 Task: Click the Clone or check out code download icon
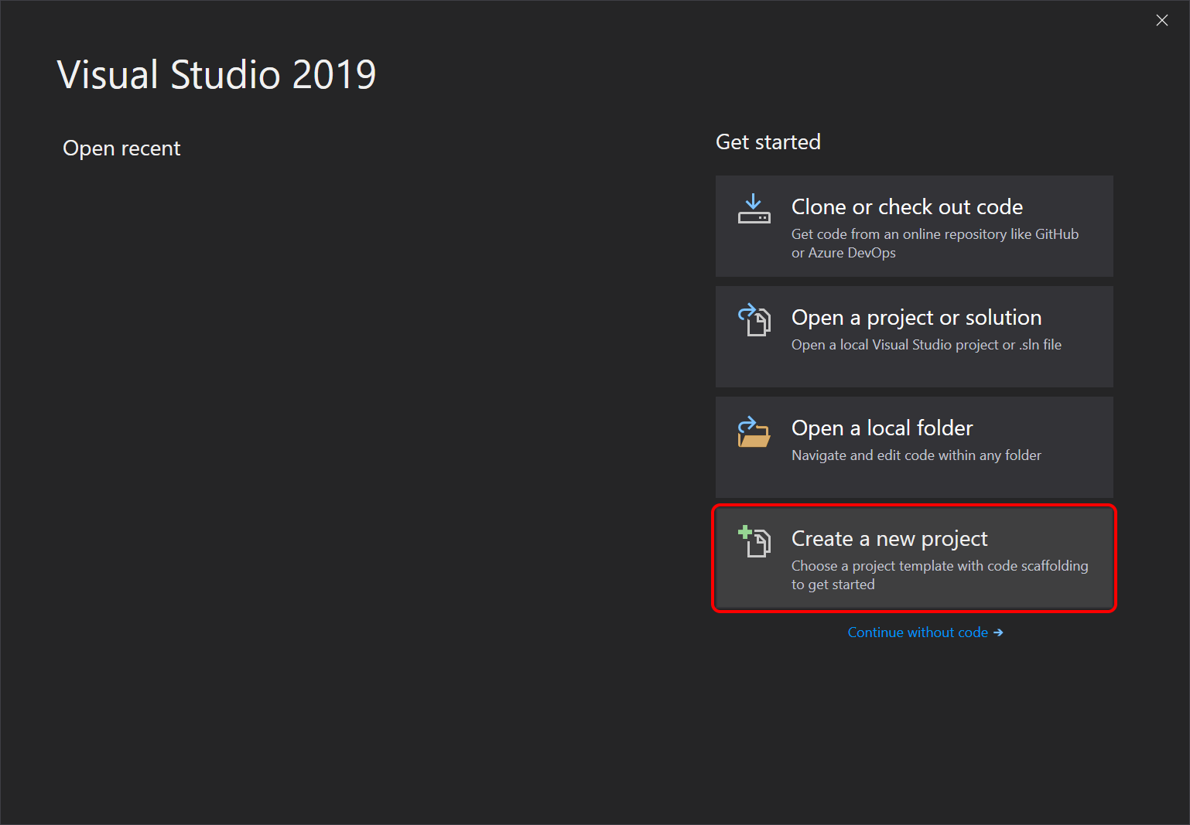754,210
